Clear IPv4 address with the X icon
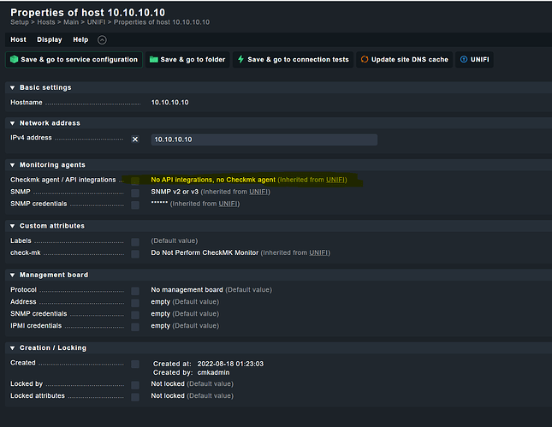 pyautogui.click(x=134, y=139)
